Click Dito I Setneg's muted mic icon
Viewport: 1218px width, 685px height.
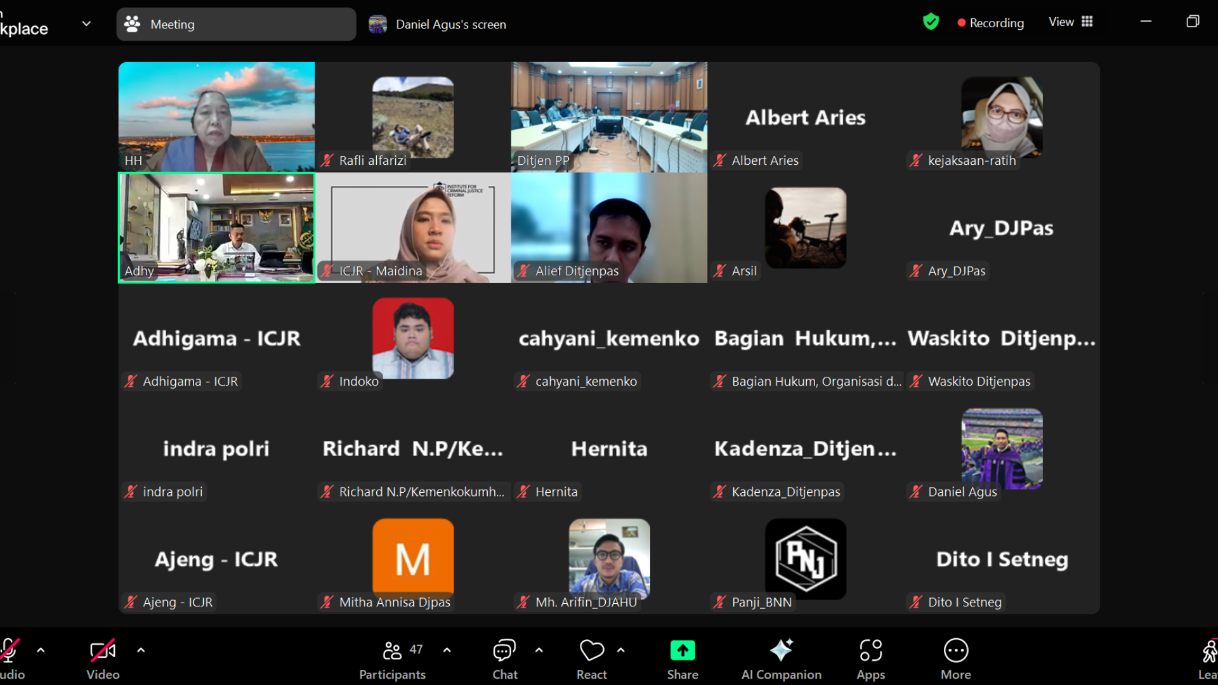coord(916,602)
